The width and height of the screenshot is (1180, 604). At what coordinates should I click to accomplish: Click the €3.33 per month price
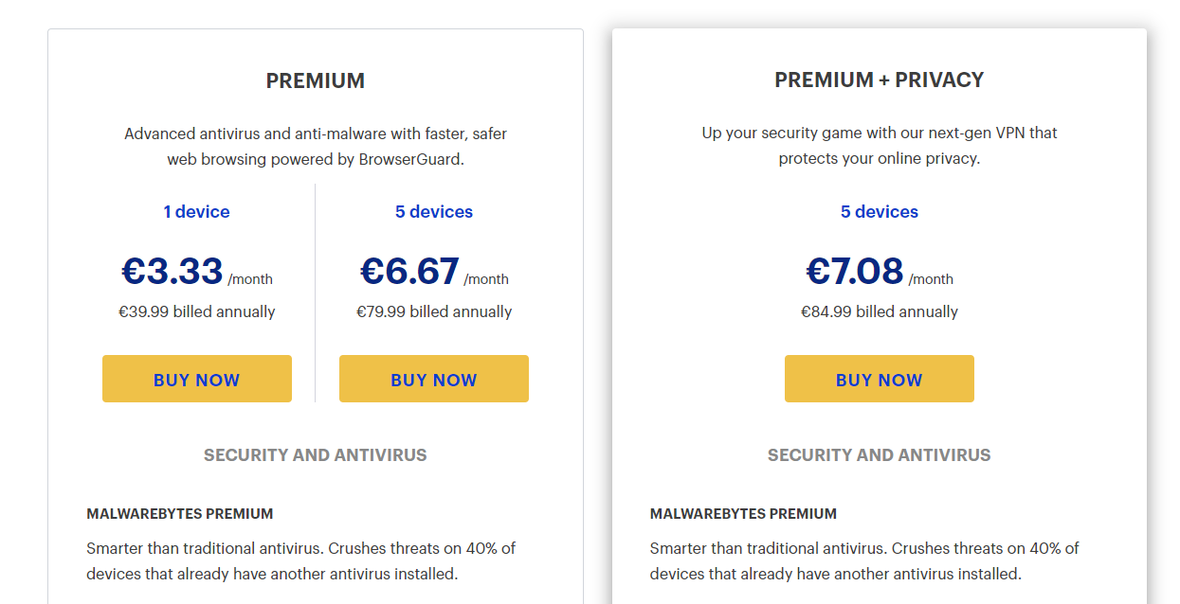(x=172, y=272)
